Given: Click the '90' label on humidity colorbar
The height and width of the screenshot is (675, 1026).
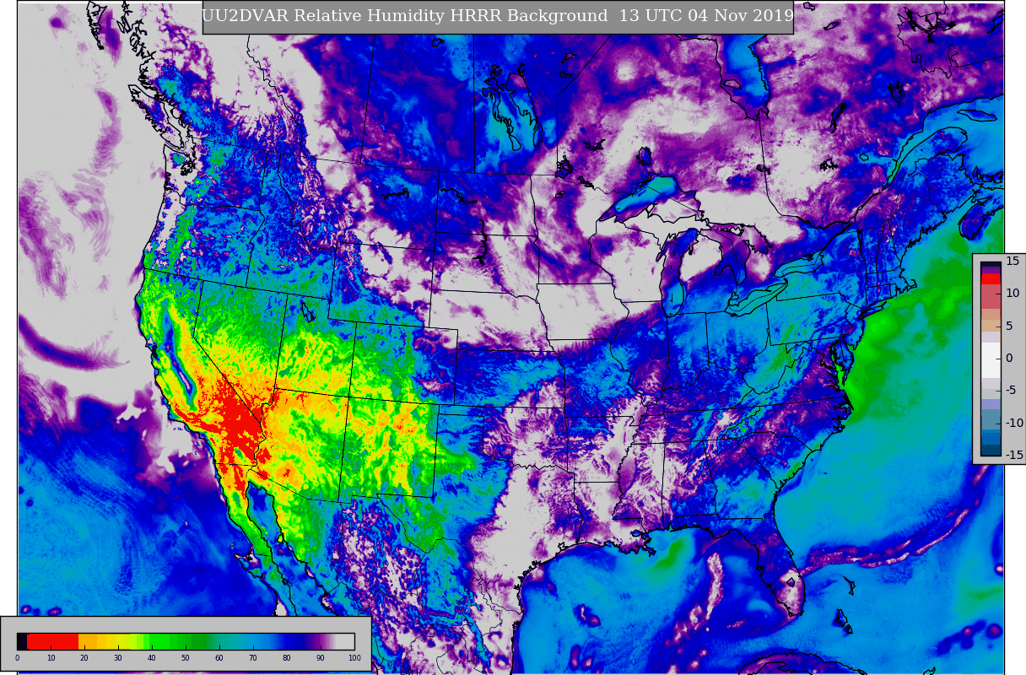Looking at the screenshot, I should point(321,658).
